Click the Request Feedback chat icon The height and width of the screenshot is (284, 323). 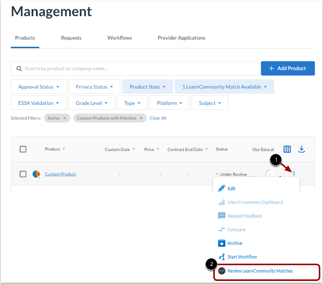point(222,216)
